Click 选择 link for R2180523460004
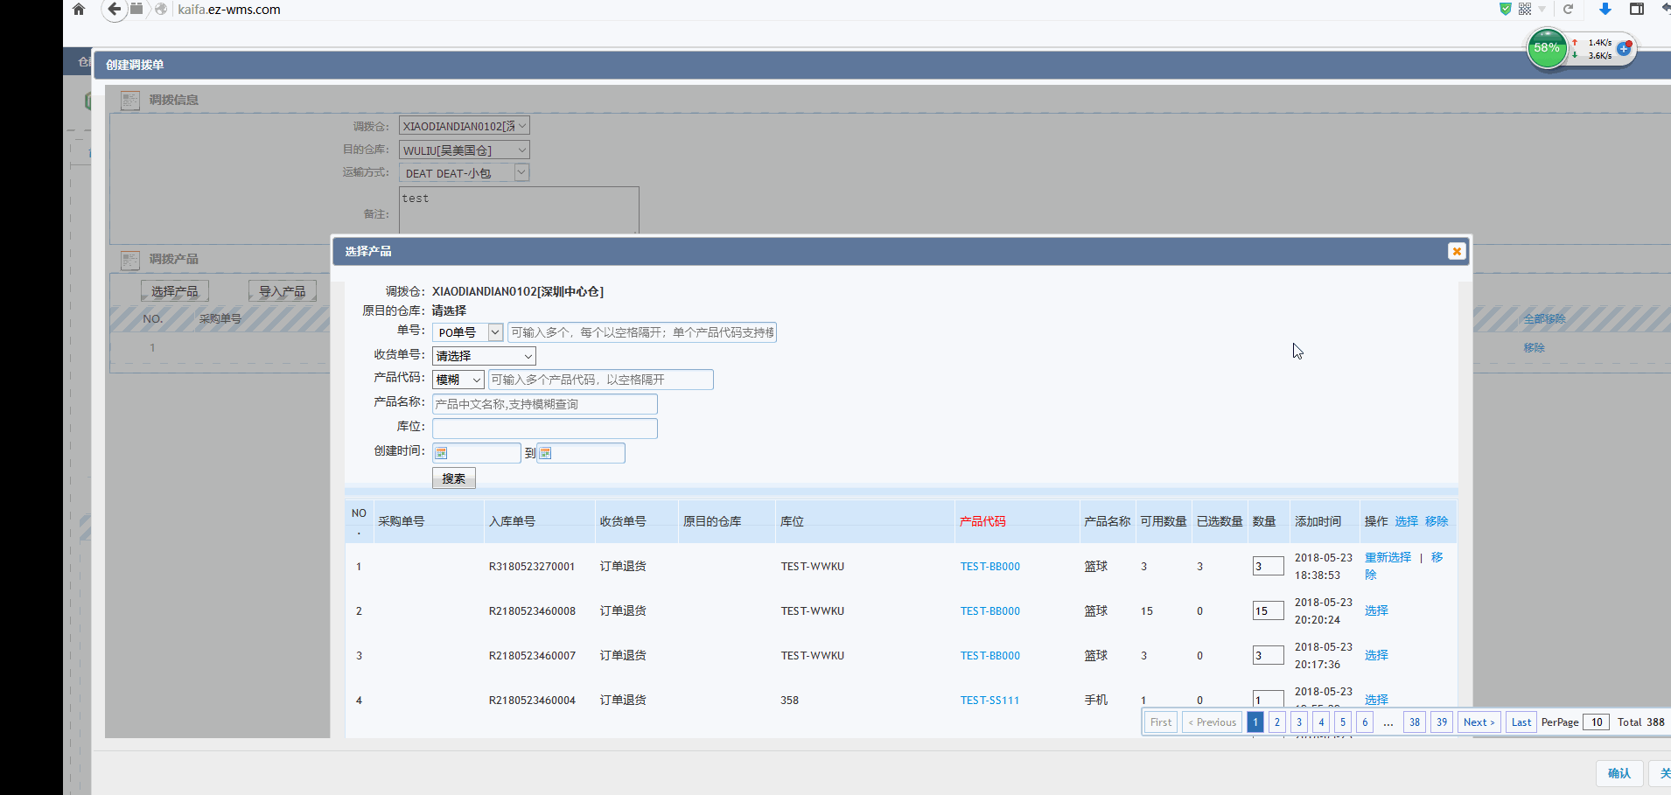 [x=1376, y=700]
